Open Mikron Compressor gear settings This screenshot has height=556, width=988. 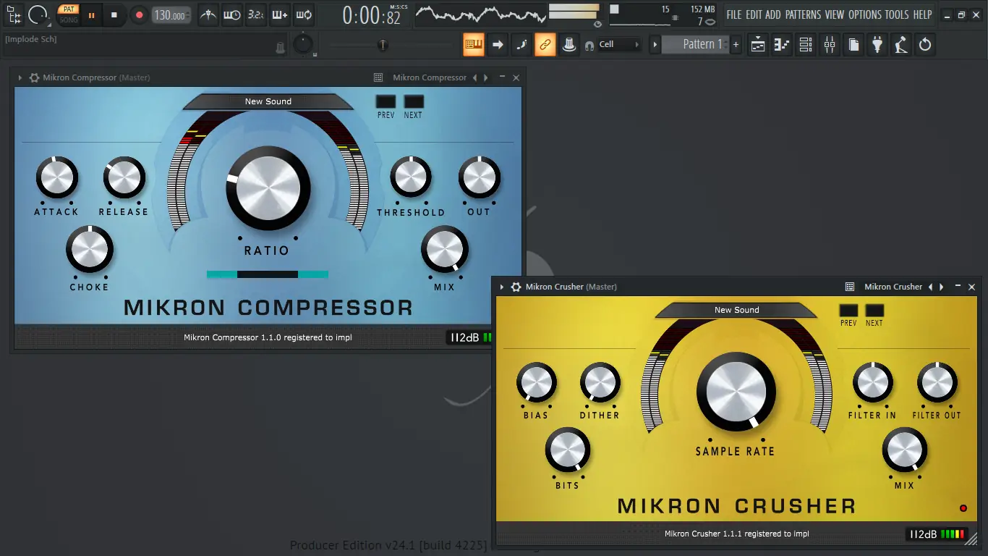pos(33,77)
